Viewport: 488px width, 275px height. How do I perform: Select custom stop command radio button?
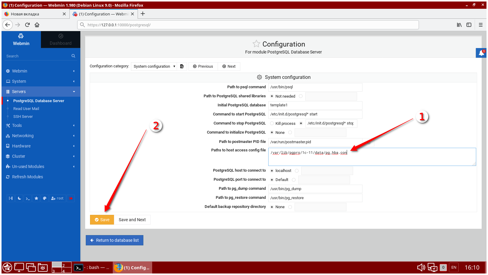click(301, 123)
